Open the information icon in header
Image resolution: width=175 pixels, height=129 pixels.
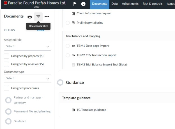pos(83,4)
